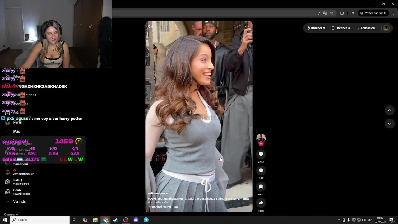Click the '#EmiliaMernes' hashtag in caption
The image size is (398, 224).
(x=173, y=199)
